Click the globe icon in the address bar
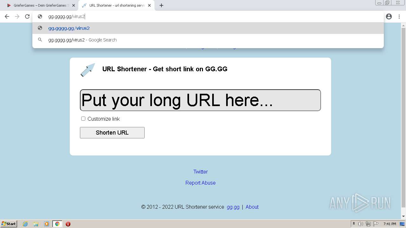This screenshot has width=406, height=228. tap(40, 16)
